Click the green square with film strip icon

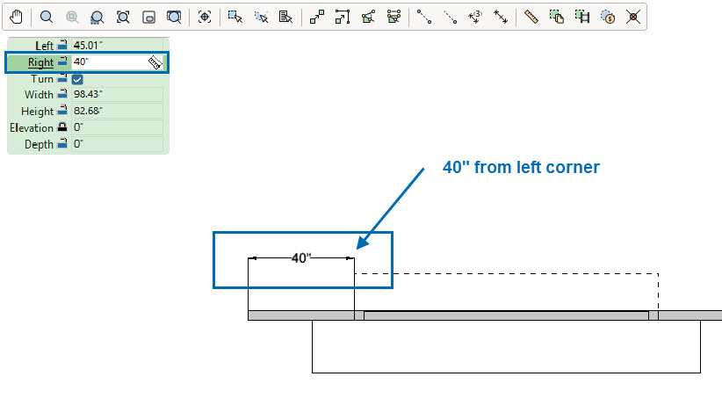[582, 17]
